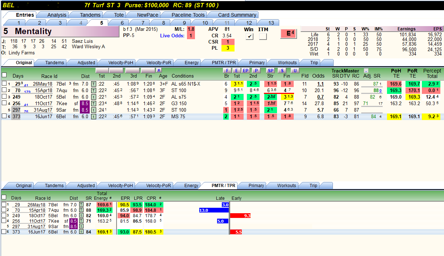Click the Live Odds value box
The width and height of the screenshot is (444, 256).
(191, 36)
